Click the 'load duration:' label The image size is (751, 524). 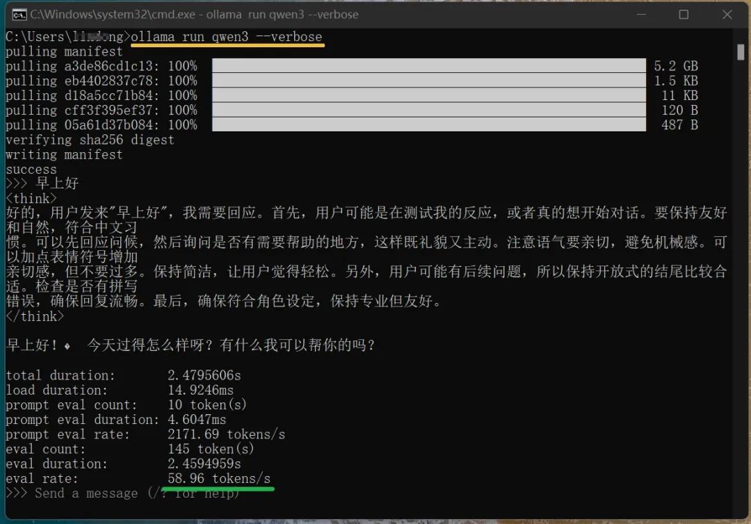click(57, 390)
